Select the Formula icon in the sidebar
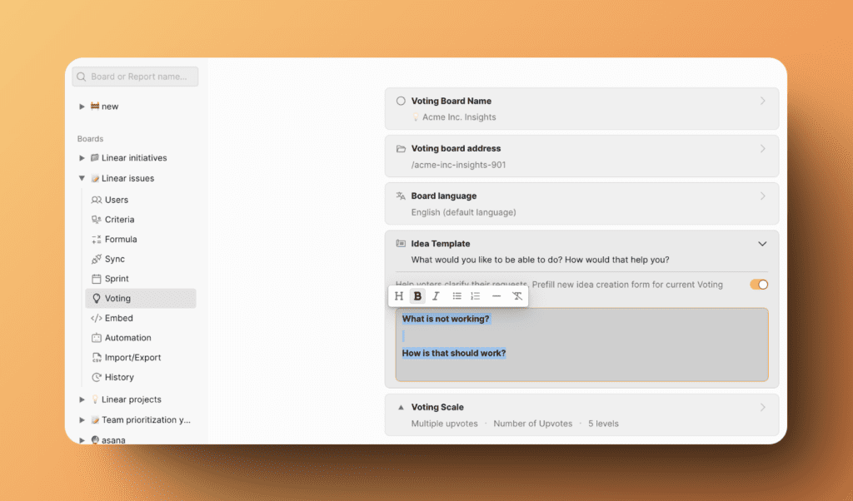 point(96,239)
